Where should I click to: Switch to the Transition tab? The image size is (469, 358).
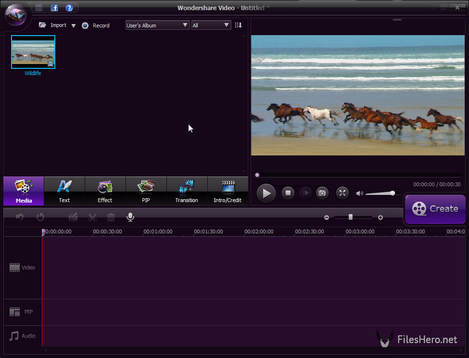click(x=187, y=191)
